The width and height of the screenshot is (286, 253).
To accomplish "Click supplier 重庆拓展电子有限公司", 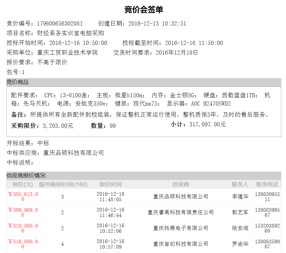I will click(180, 228).
